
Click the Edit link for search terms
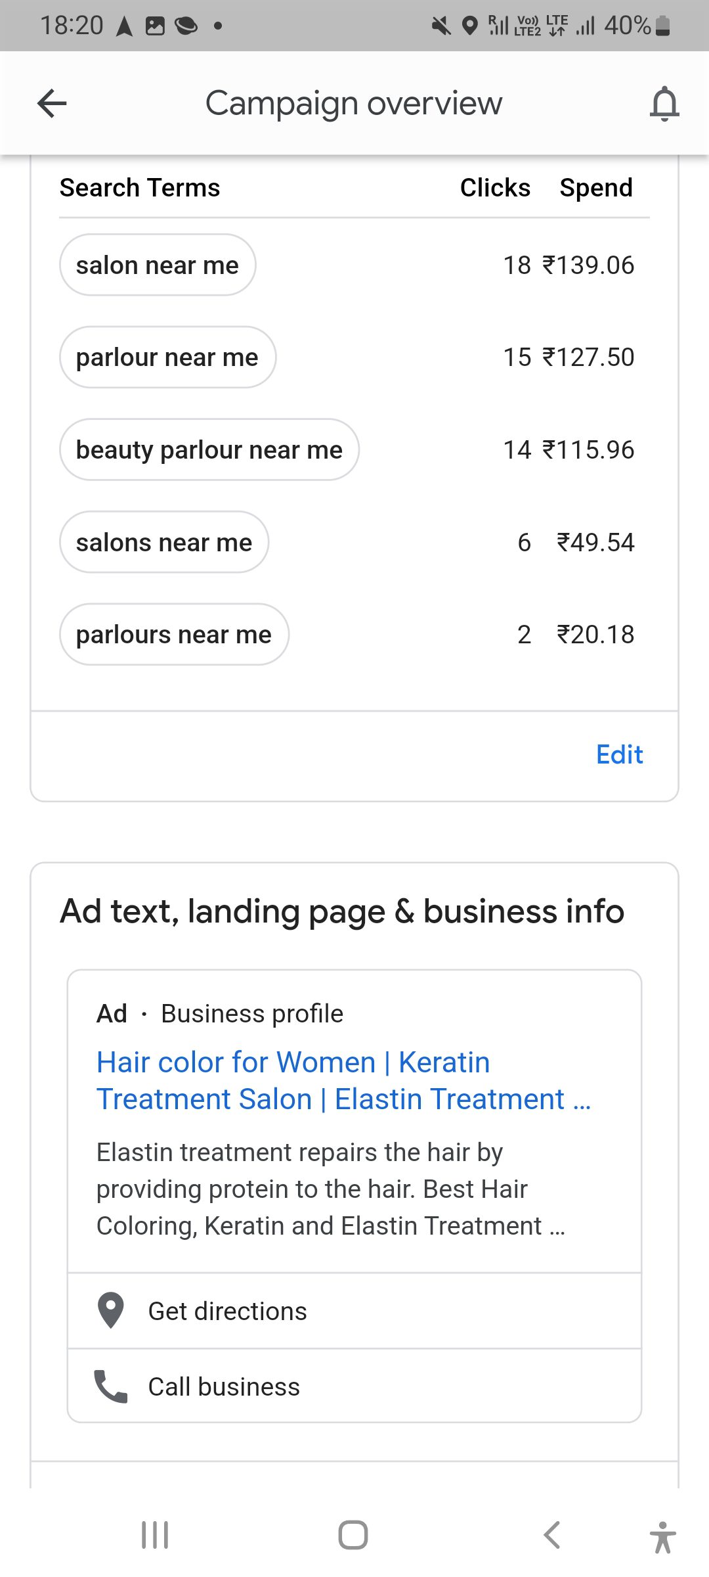click(x=619, y=754)
